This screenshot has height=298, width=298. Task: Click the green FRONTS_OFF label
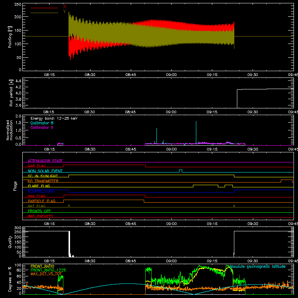(x=39, y=211)
